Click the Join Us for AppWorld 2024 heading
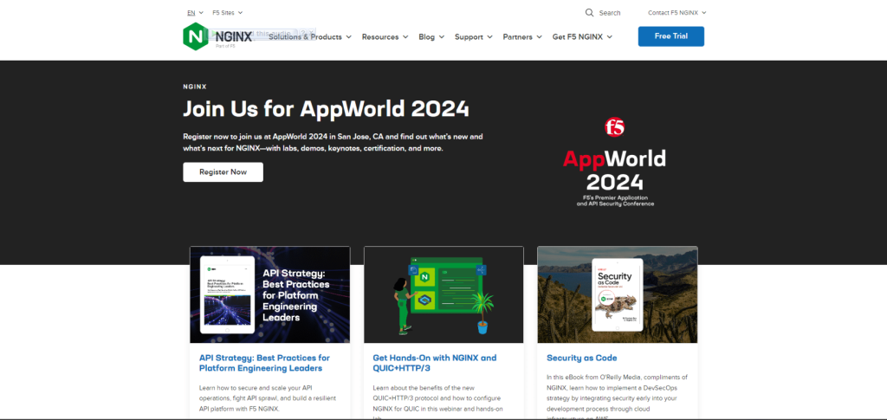887x420 pixels. tap(326, 108)
